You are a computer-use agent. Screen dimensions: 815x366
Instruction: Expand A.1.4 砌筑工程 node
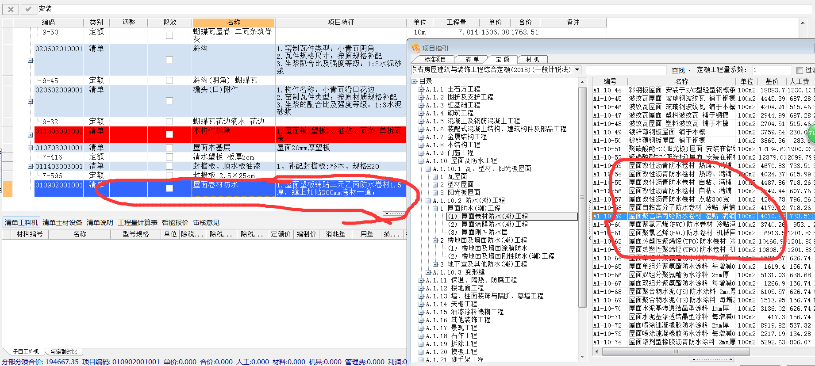pyautogui.click(x=421, y=113)
